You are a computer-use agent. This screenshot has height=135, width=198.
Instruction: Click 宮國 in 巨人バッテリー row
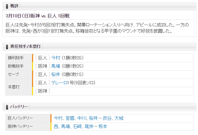click(x=70, y=118)
